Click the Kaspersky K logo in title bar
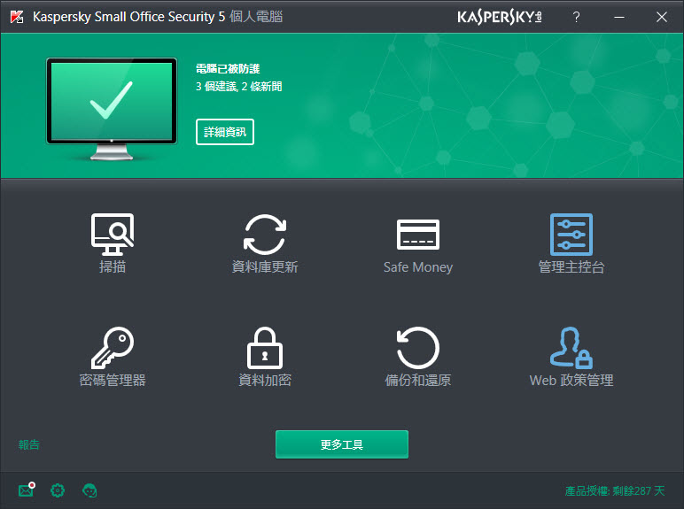Viewport: 684px width, 509px height. coord(17,17)
